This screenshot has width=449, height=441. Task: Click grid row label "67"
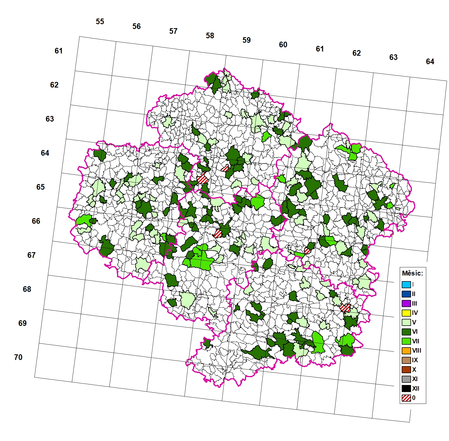pyautogui.click(x=32, y=255)
